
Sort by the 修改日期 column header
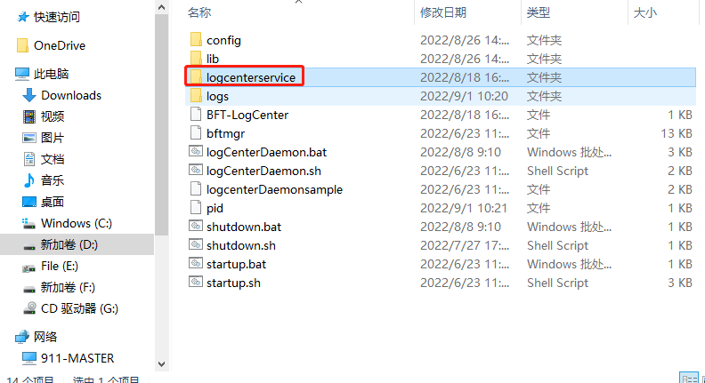(443, 12)
